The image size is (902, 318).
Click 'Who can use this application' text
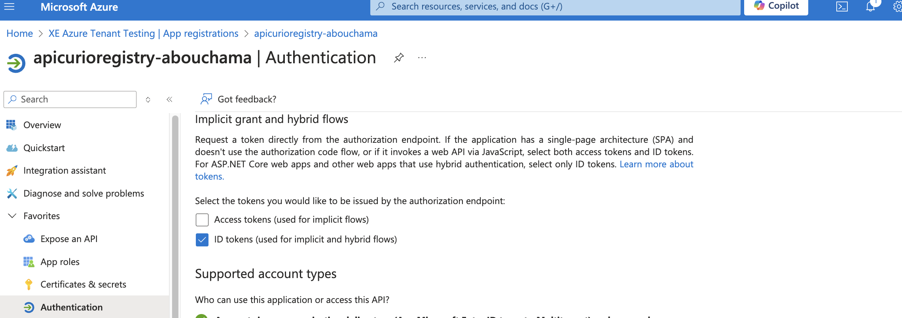(292, 300)
